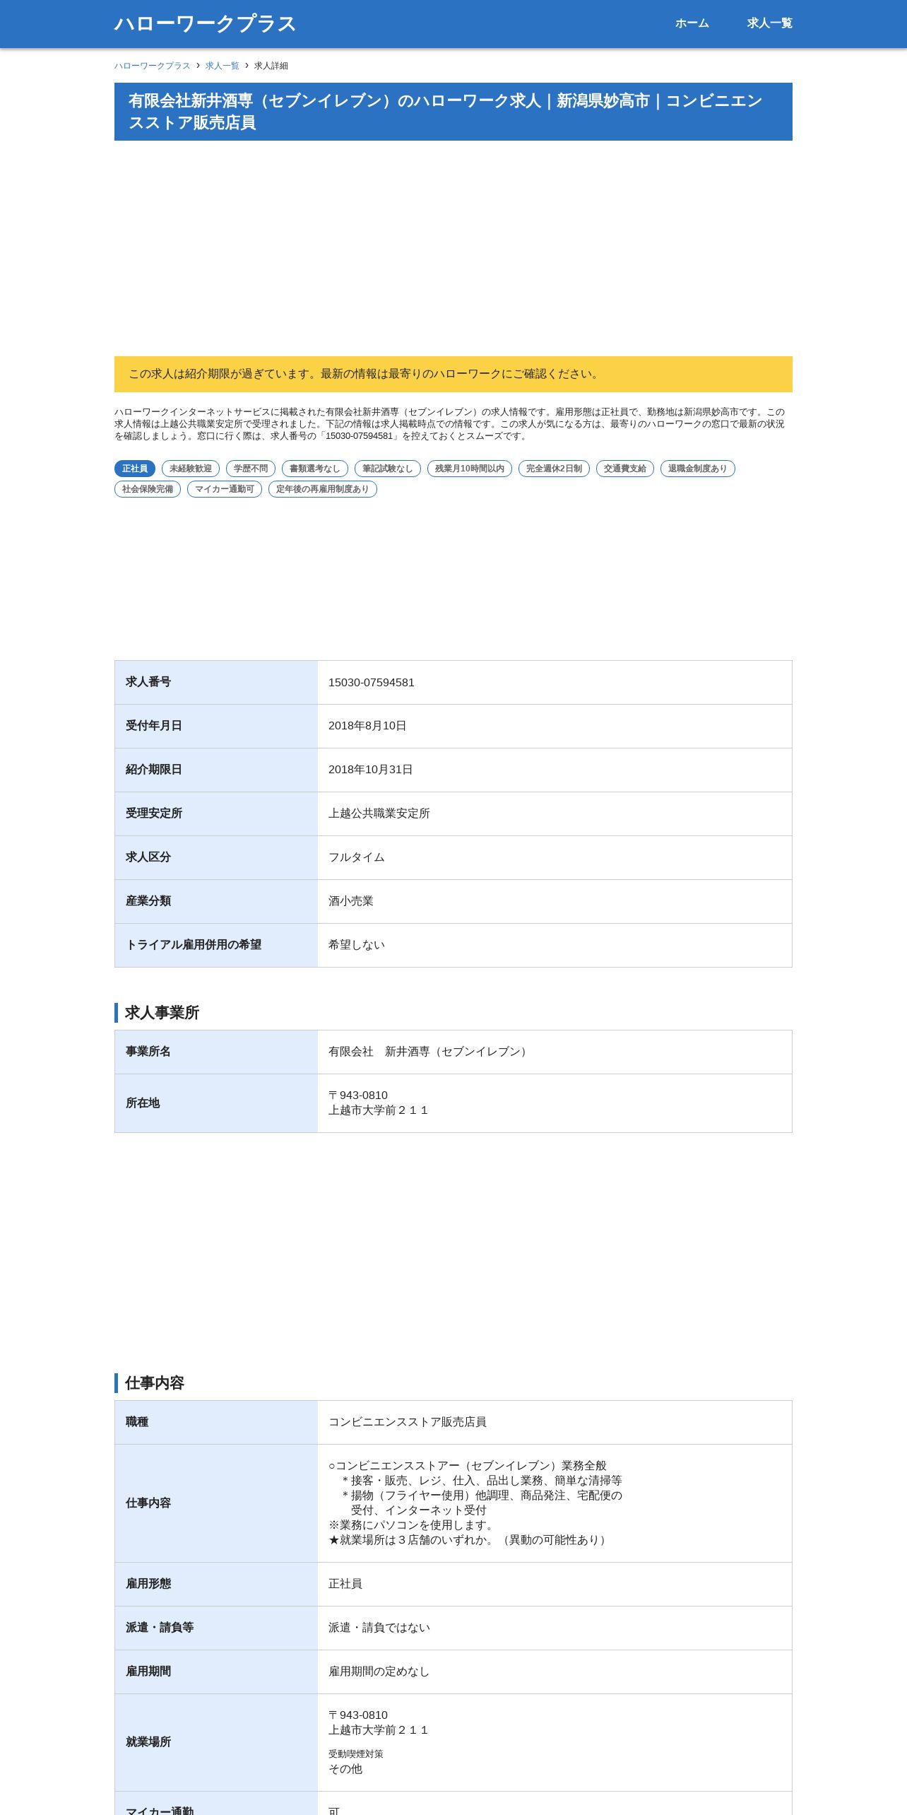Viewport: 907px width, 1815px height.
Task: Select the 交通費支給 tag
Action: click(625, 469)
